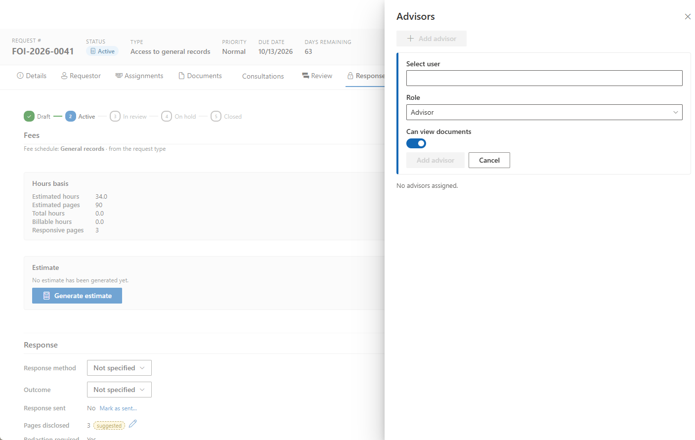This screenshot has height=440, width=695.
Task: Open the Outcome dropdown
Action: click(x=119, y=390)
